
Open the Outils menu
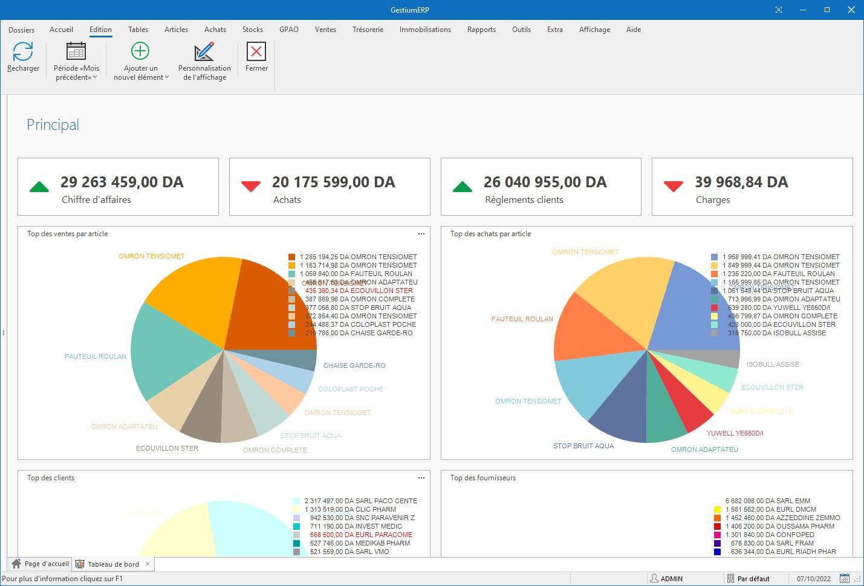[521, 30]
